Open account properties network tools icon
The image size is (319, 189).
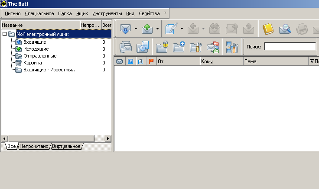[x=232, y=47]
